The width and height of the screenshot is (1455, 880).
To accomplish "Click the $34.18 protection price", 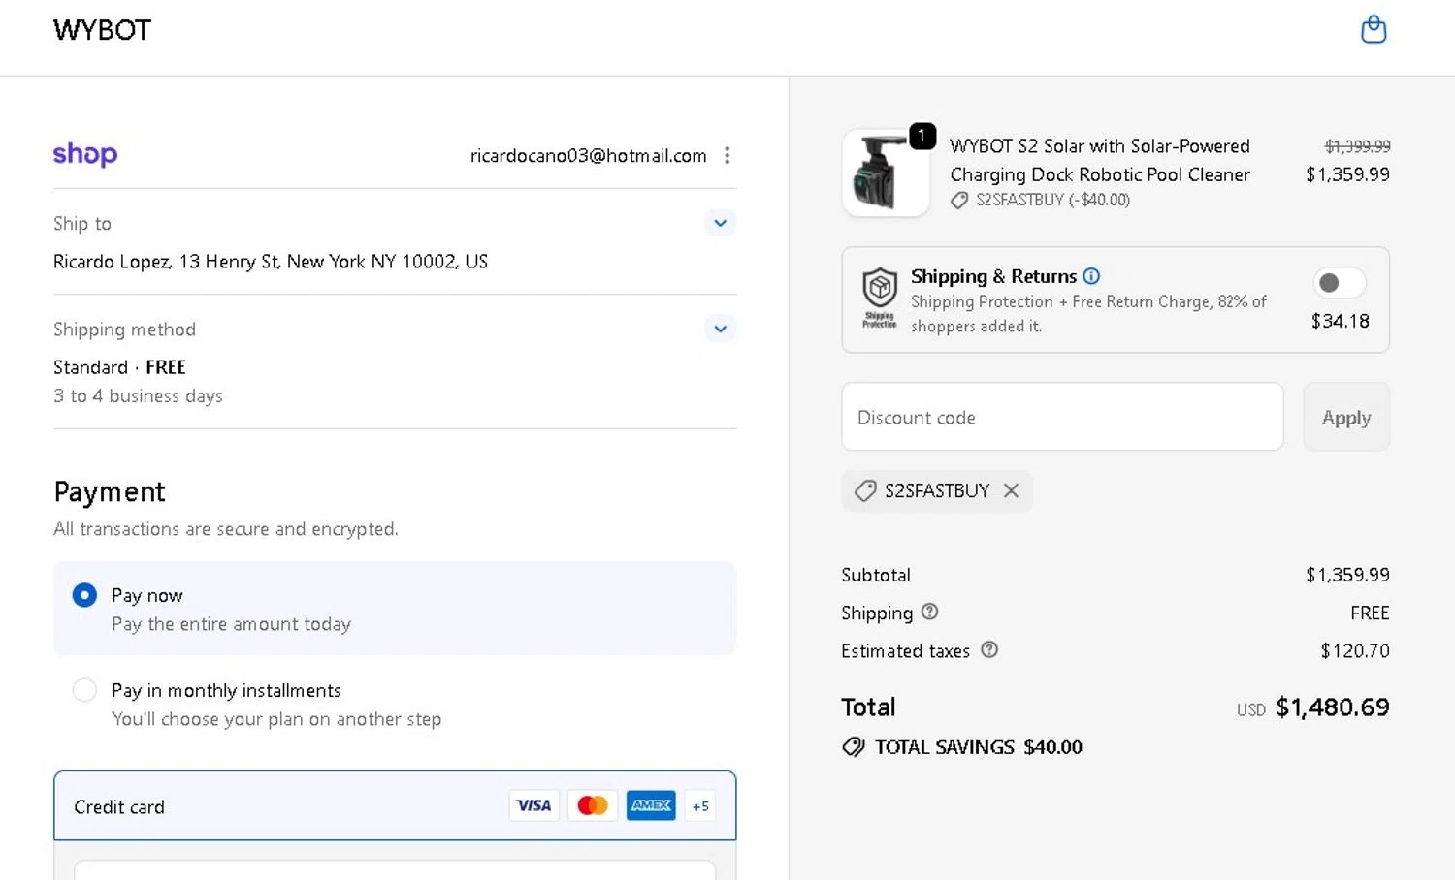I will pyautogui.click(x=1341, y=321).
